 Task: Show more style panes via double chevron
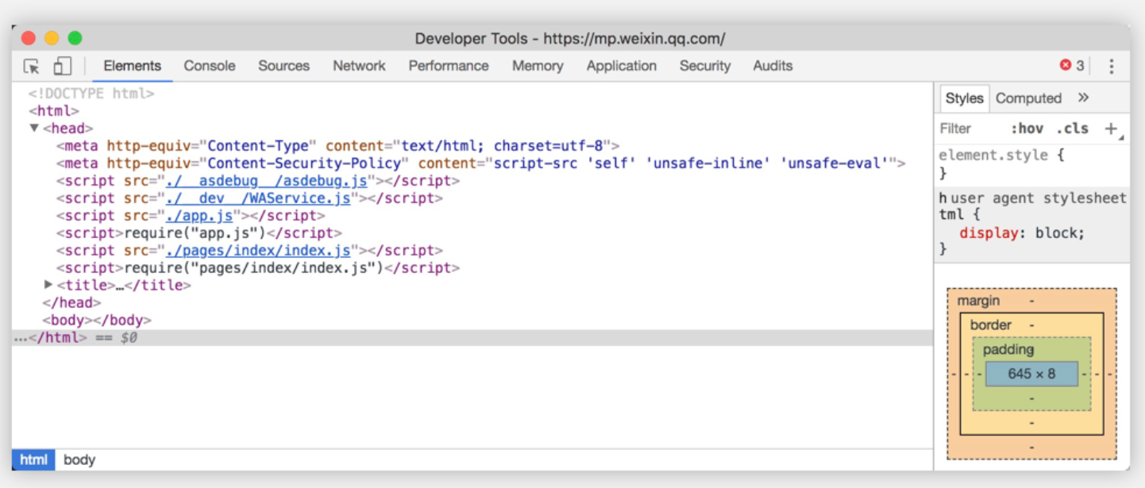[x=1083, y=98]
